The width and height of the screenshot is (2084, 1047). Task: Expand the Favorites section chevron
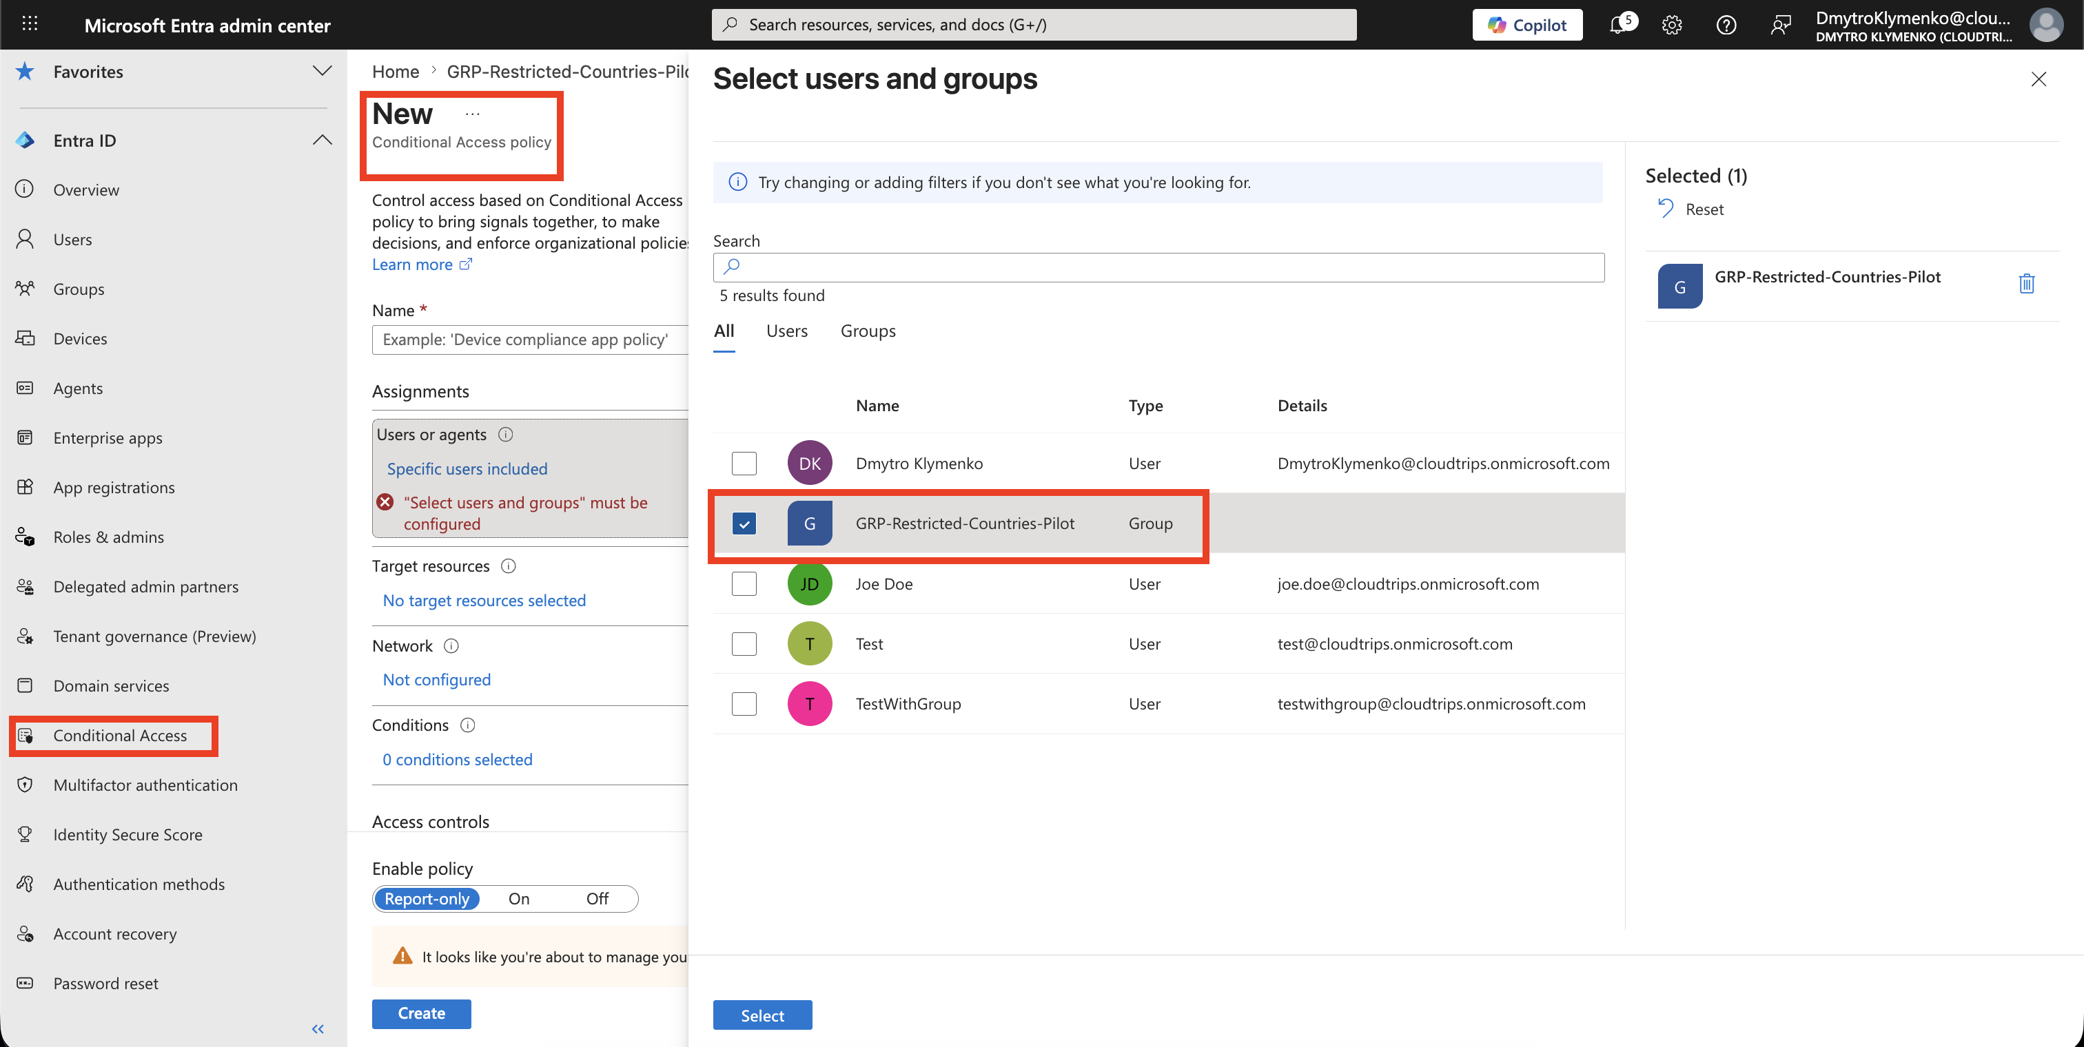[322, 71]
